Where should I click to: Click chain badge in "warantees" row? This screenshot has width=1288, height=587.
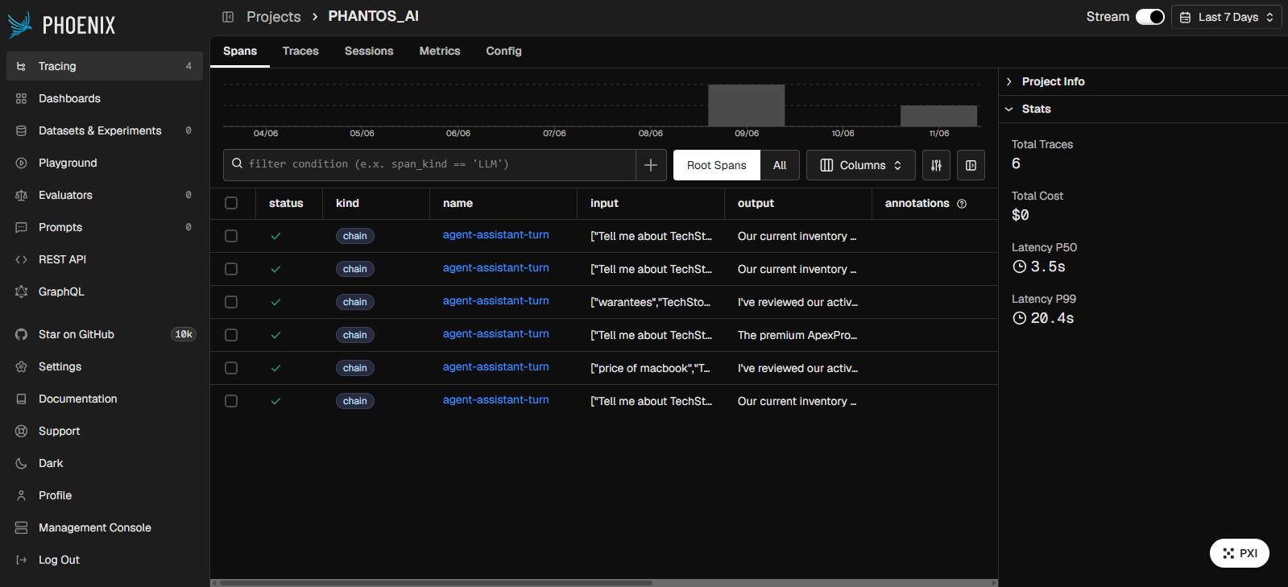(355, 302)
